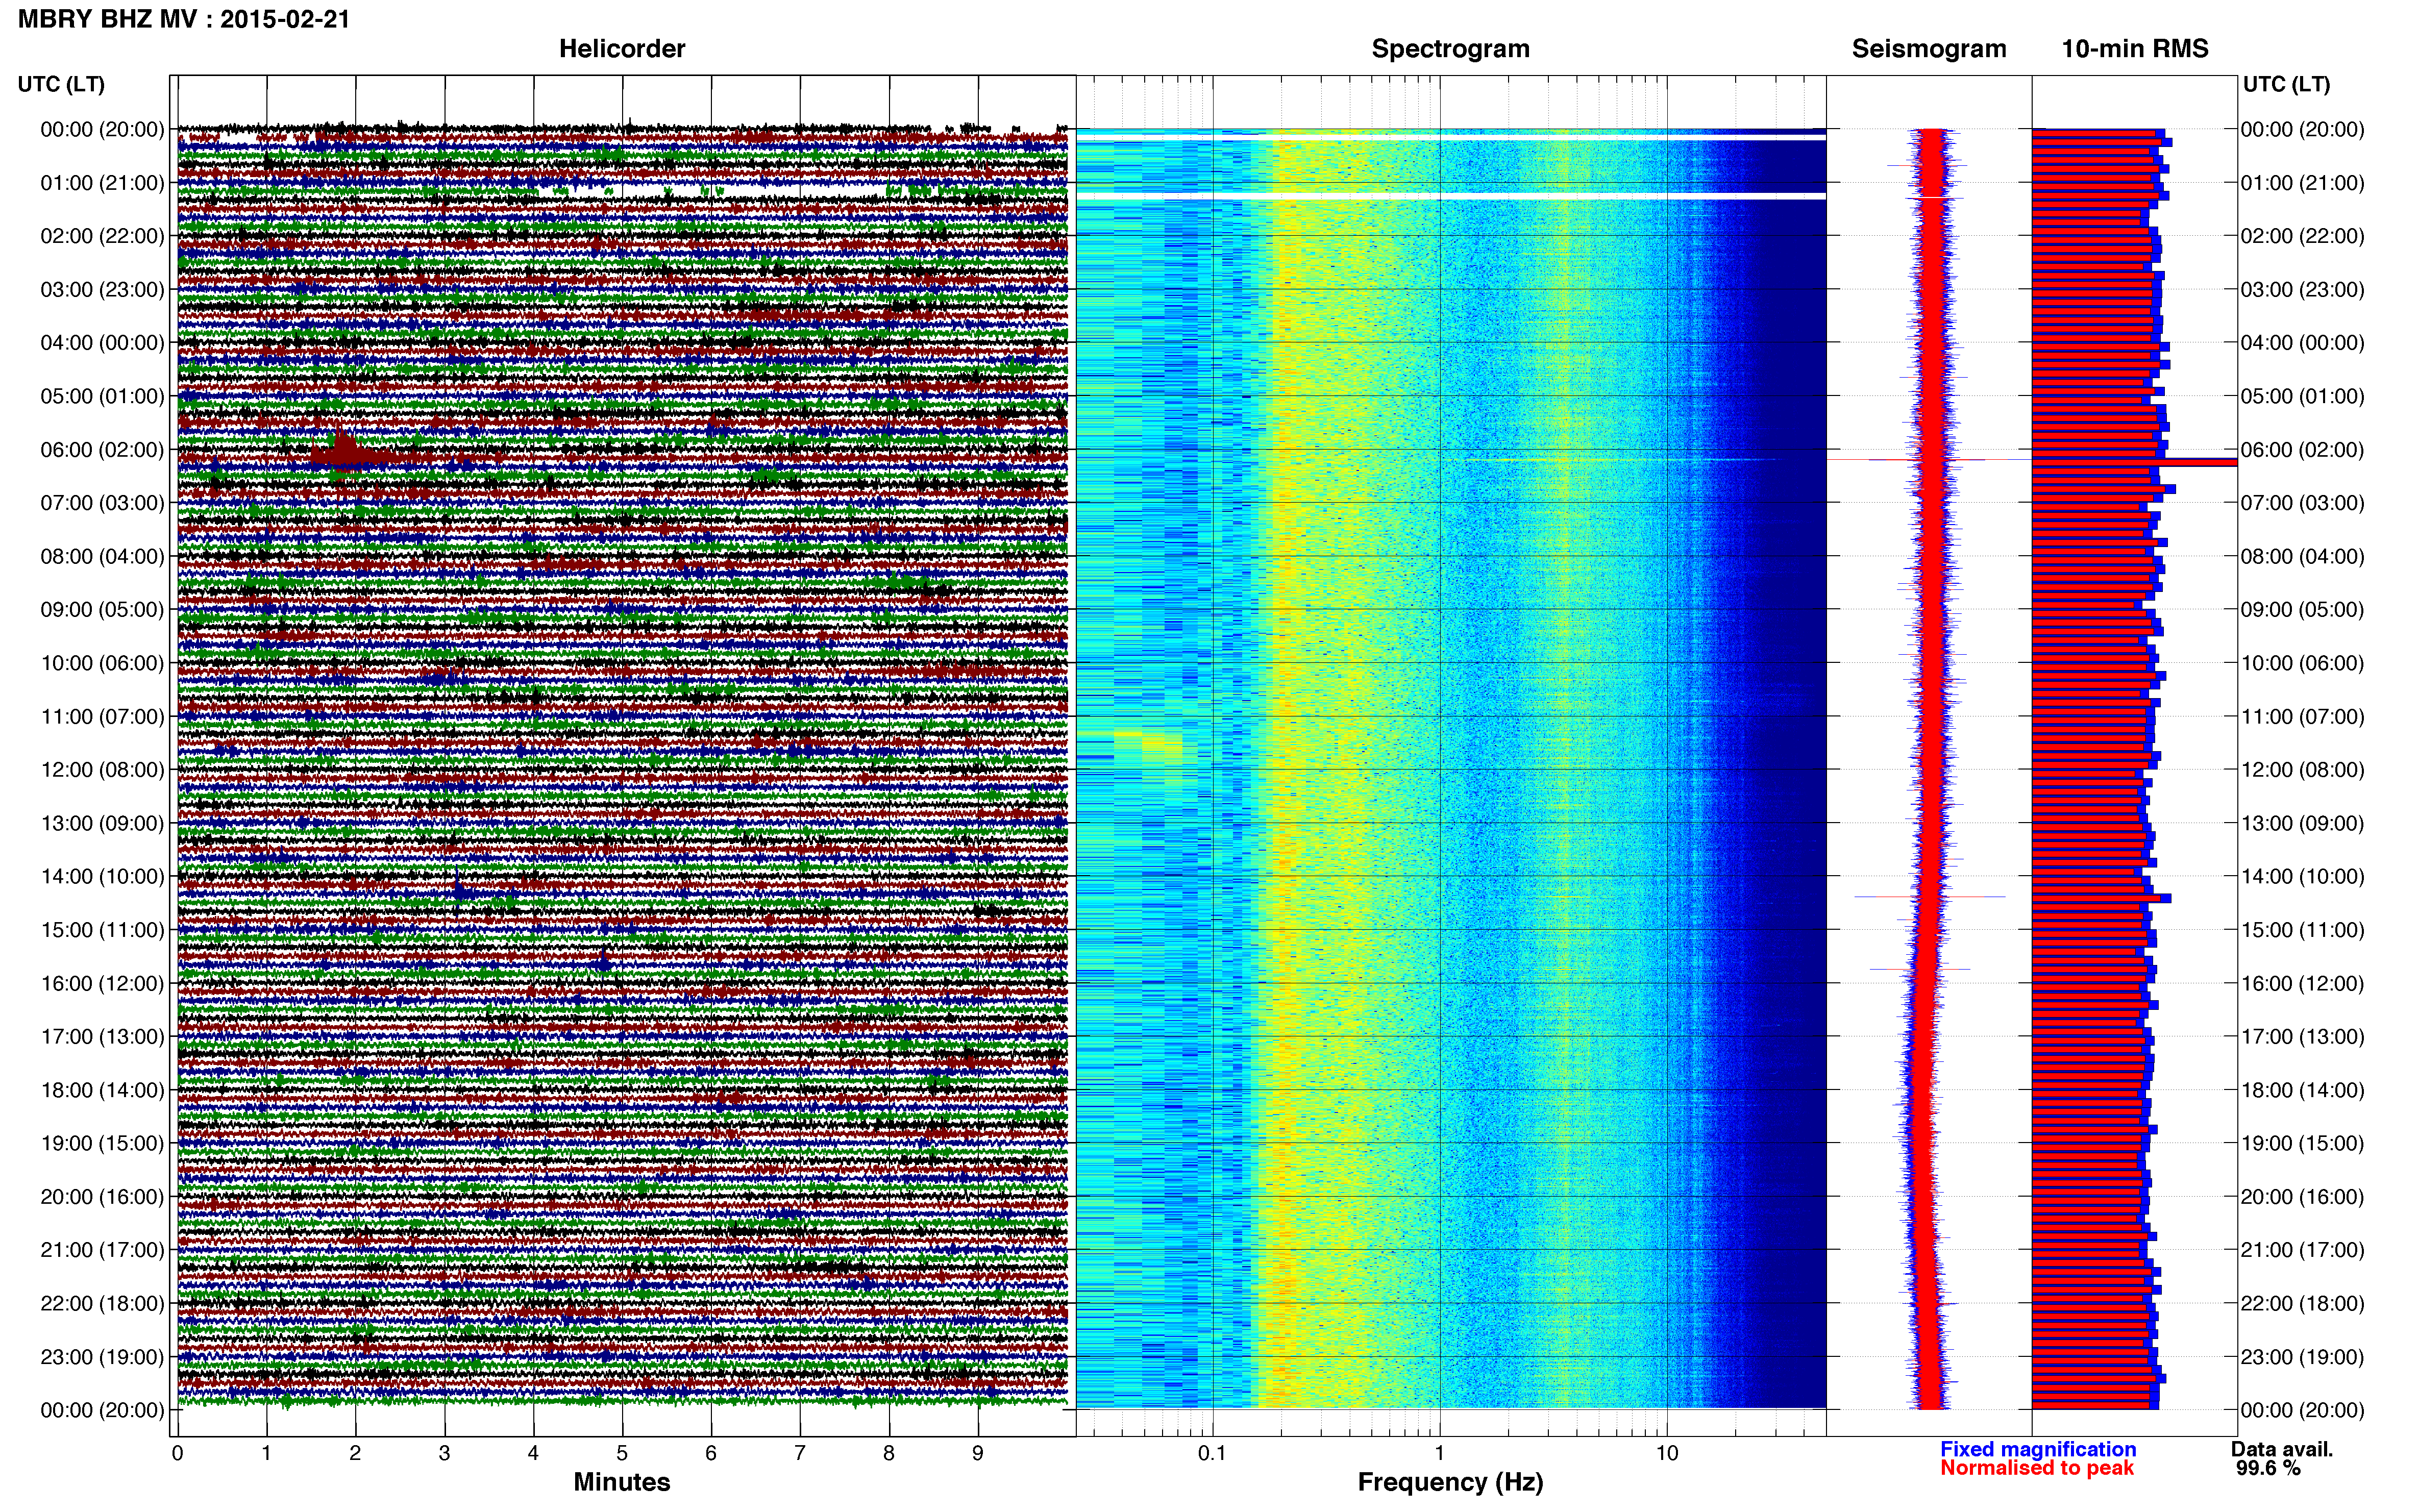Select the 'Spectrogram' panel heading
2419x1512 pixels.
[x=1450, y=48]
